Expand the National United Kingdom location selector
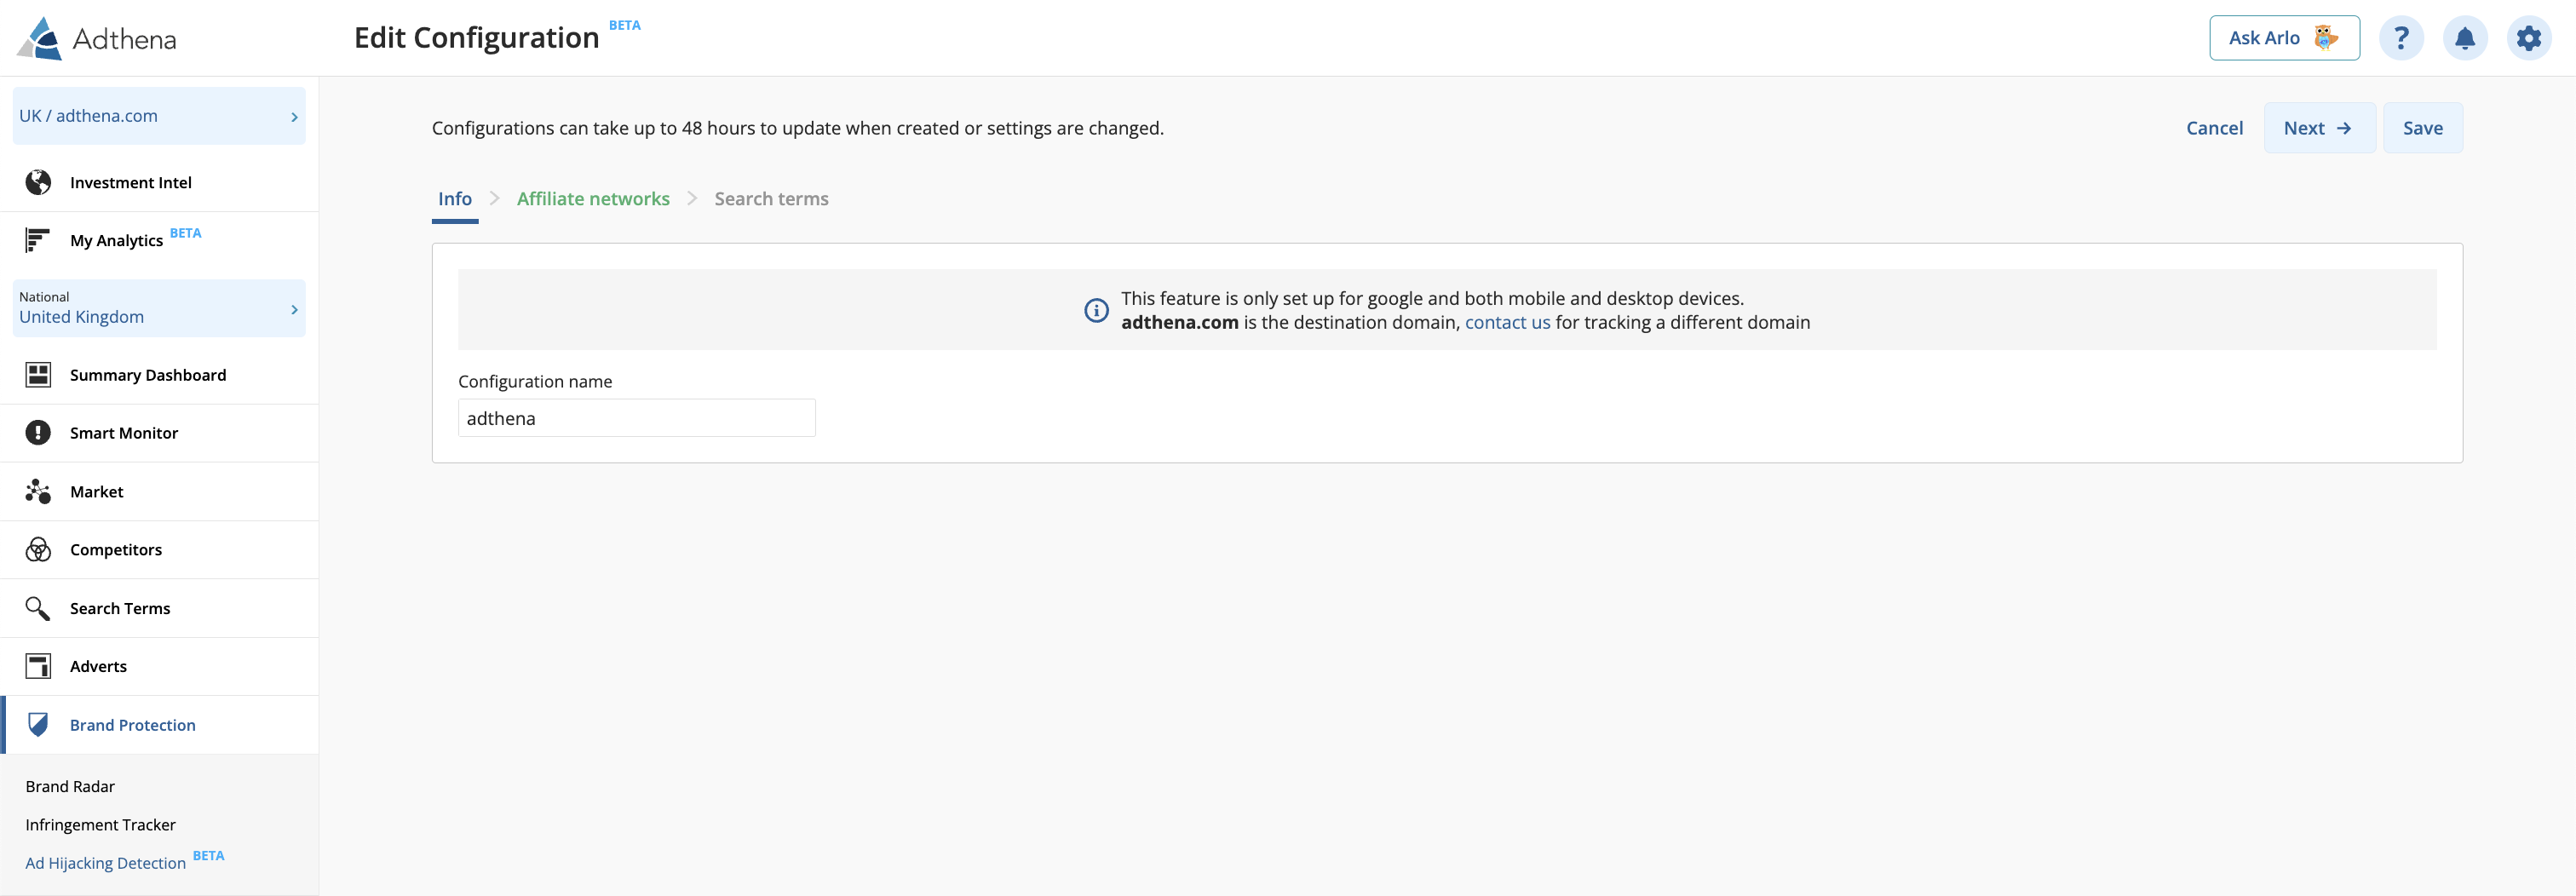This screenshot has height=896, width=2576. [x=159, y=308]
